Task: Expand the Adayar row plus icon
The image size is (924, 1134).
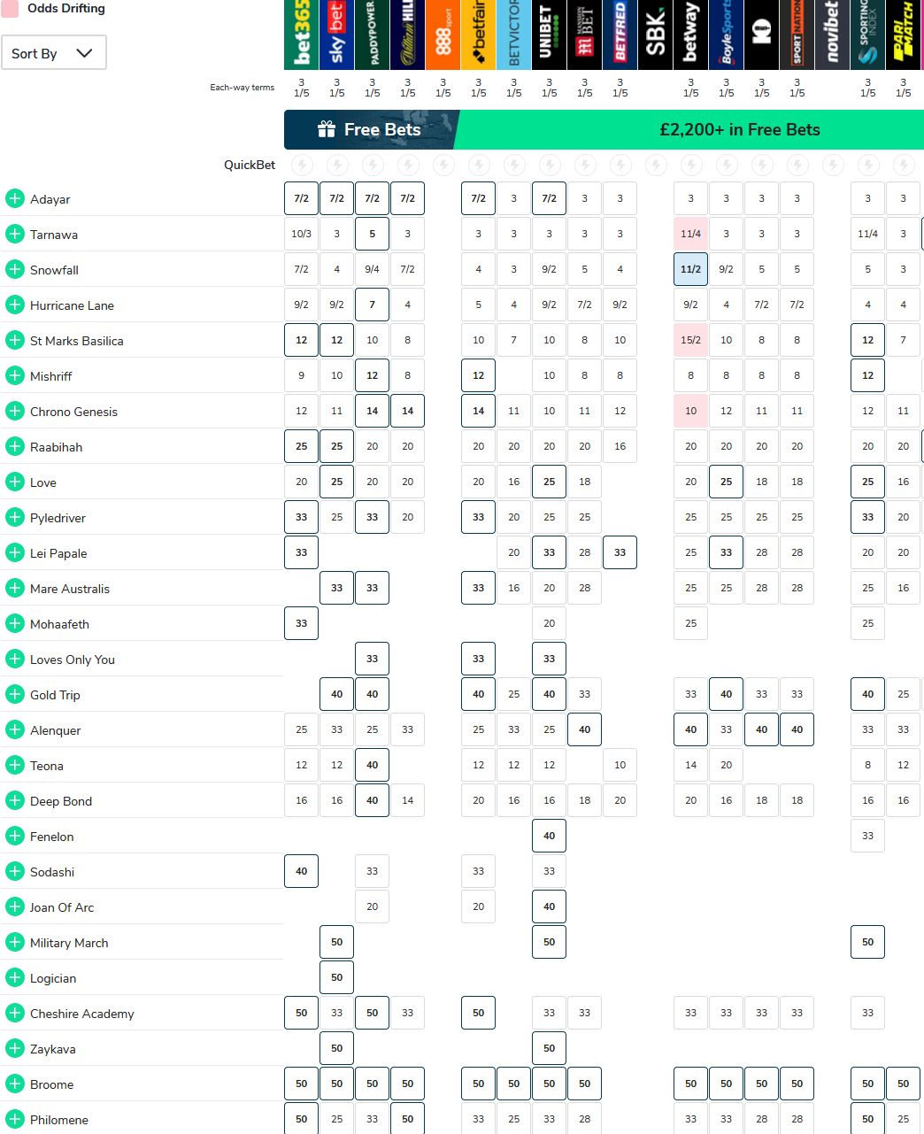Action: coord(14,198)
